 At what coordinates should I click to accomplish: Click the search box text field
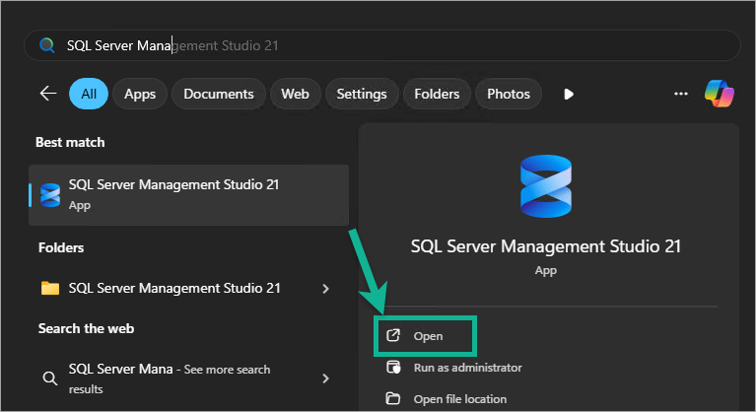pyautogui.click(x=381, y=45)
